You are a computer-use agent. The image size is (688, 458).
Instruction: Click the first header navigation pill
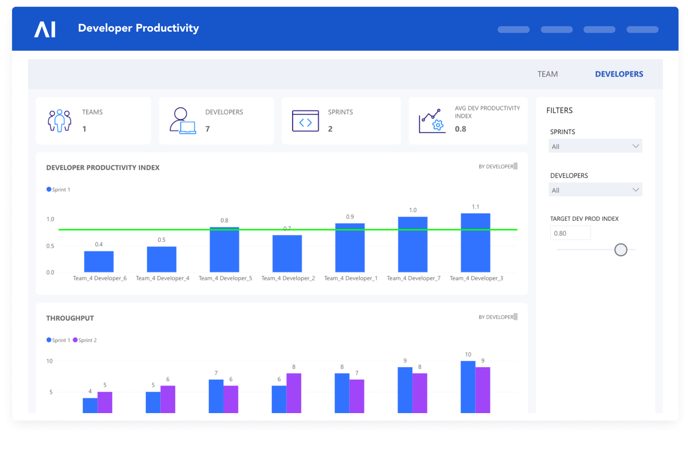pos(514,30)
